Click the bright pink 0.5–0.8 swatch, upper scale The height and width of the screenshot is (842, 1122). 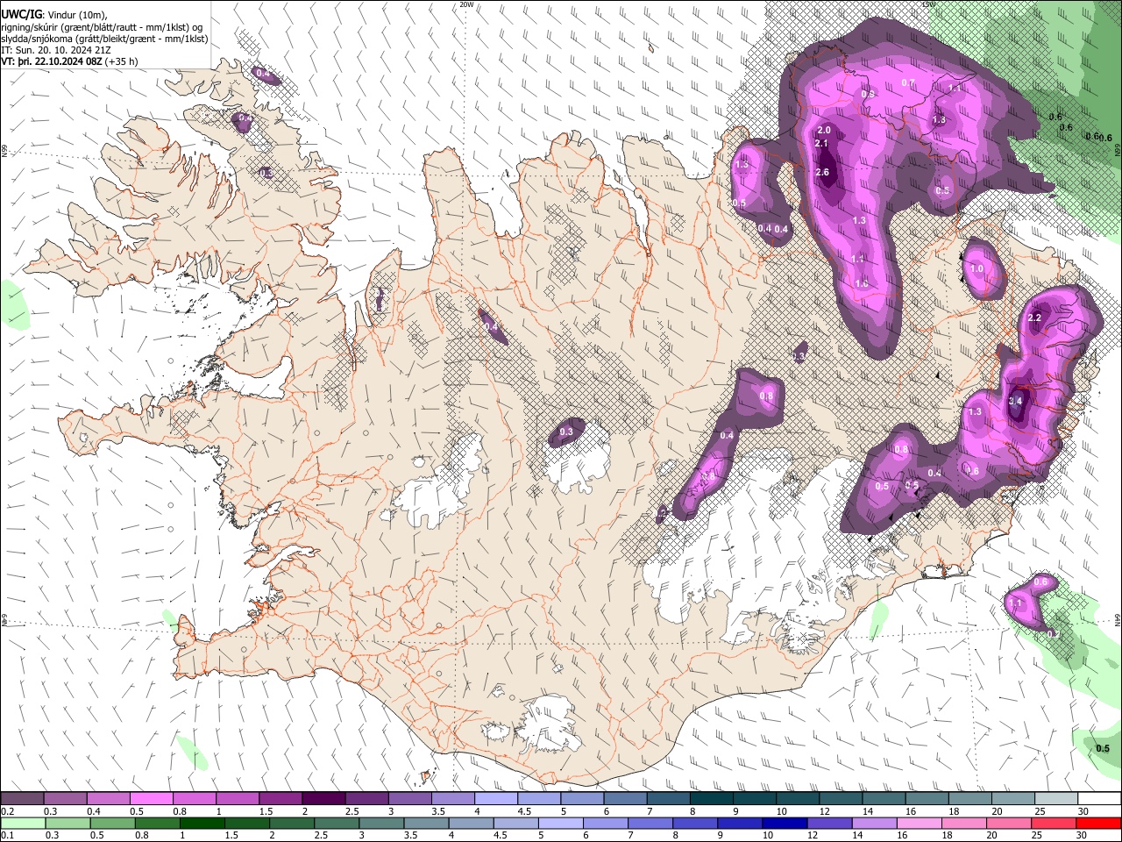click(151, 799)
